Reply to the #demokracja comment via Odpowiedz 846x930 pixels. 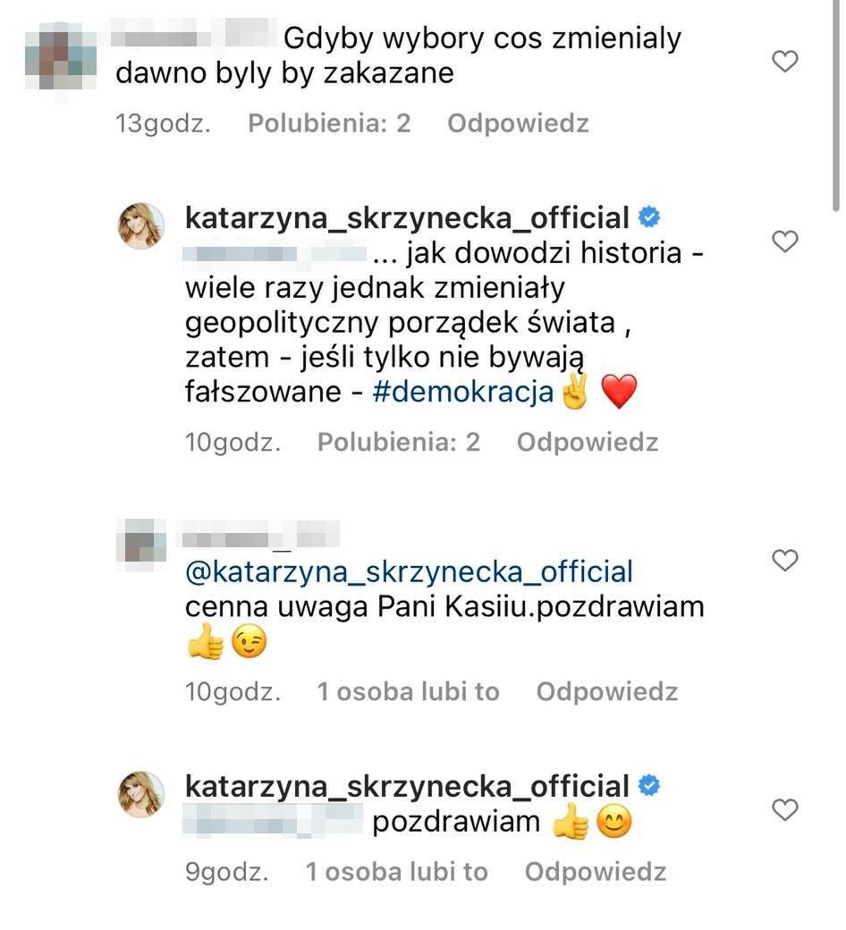[588, 443]
